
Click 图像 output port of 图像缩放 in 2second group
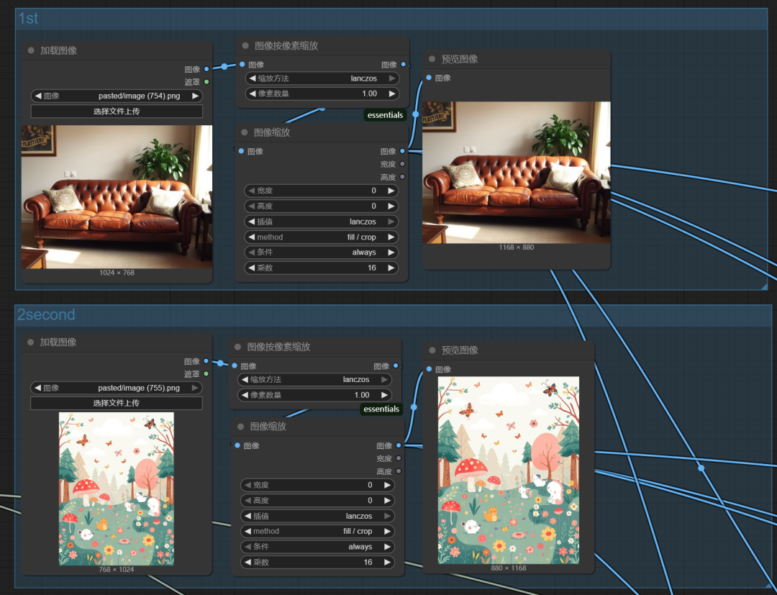tap(399, 445)
